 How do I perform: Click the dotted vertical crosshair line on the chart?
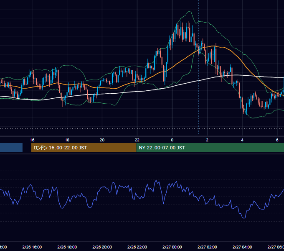click(198, 67)
